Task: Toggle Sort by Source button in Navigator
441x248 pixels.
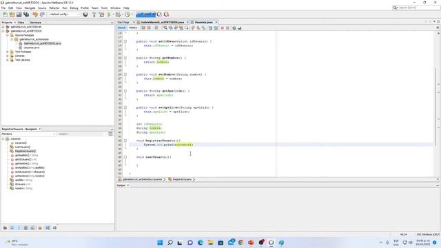Action: point(54,228)
